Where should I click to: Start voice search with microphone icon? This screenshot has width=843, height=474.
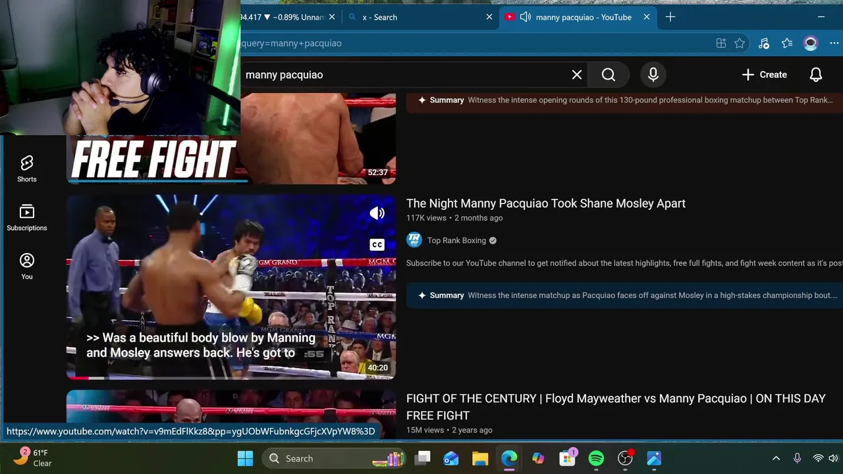pos(653,75)
